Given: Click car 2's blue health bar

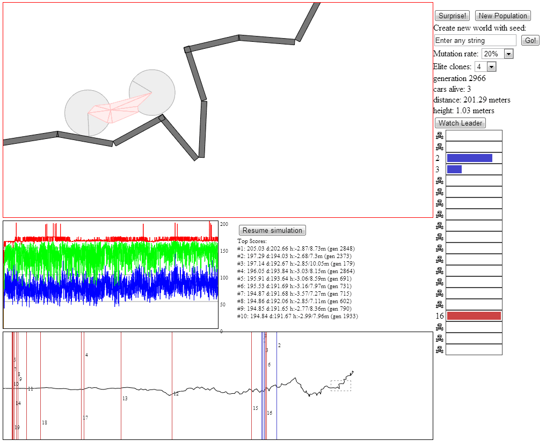Looking at the screenshot, I should coord(469,157).
